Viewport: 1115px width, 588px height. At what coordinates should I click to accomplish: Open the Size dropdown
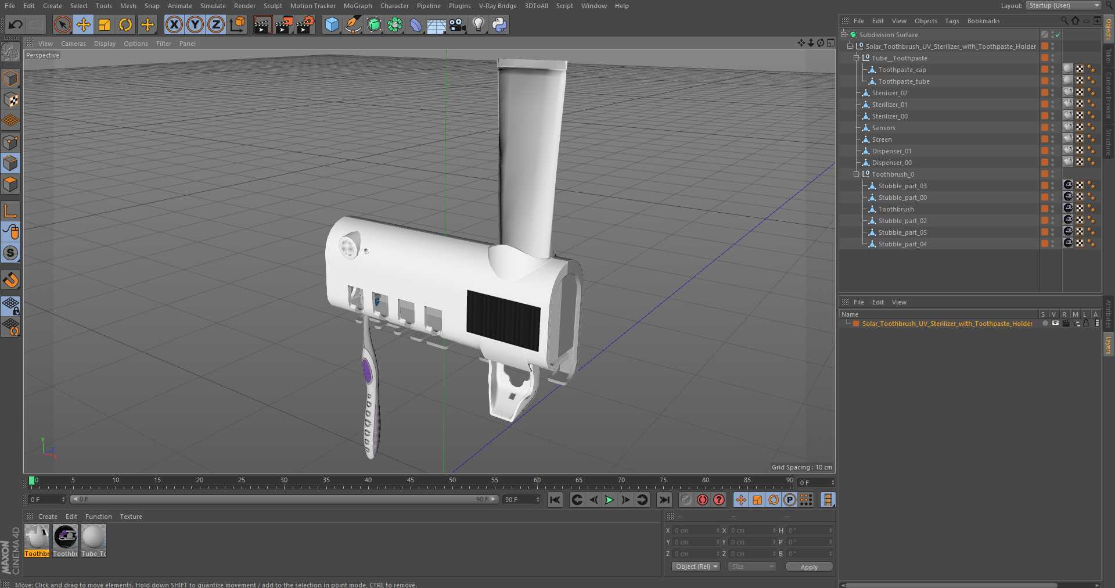[x=752, y=567]
